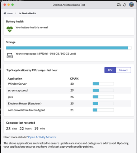Click the notification bell icon

[x=125, y=5]
